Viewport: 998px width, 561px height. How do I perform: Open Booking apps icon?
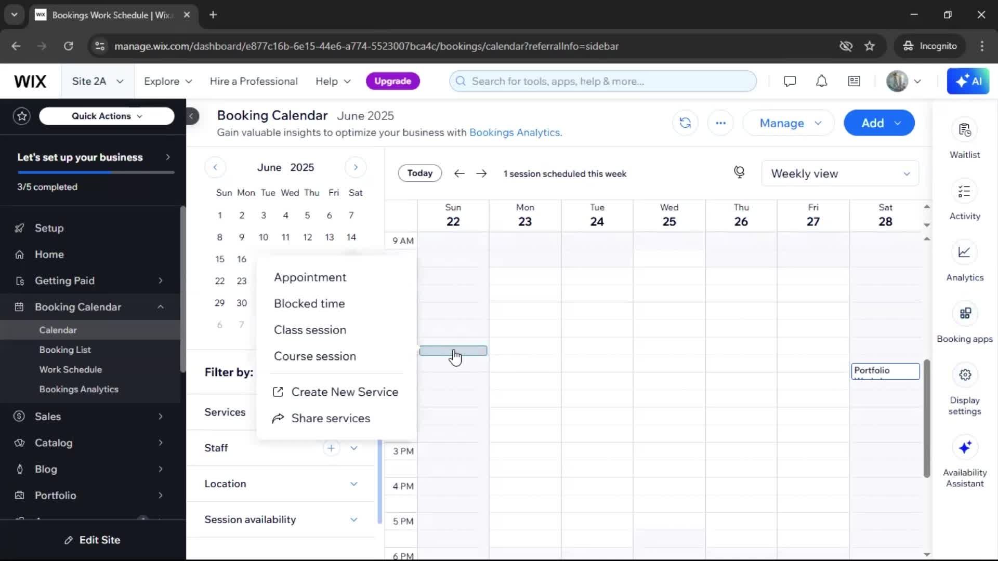click(965, 314)
